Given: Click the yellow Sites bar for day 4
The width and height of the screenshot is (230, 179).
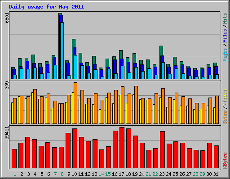Looking at the screenshot, I should (x=32, y=108).
